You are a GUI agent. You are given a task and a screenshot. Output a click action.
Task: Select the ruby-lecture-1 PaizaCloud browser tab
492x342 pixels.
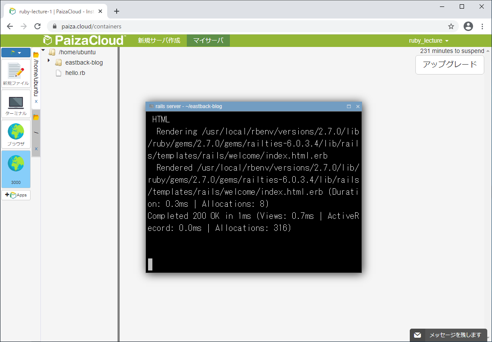(56, 11)
